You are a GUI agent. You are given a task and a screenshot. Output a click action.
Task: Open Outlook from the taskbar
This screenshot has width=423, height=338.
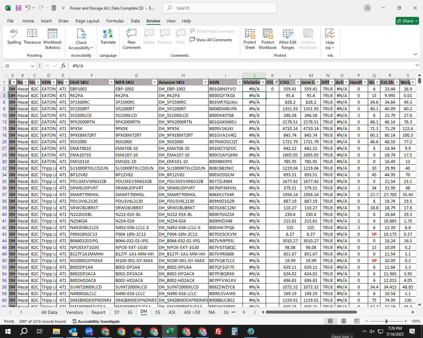73,331
